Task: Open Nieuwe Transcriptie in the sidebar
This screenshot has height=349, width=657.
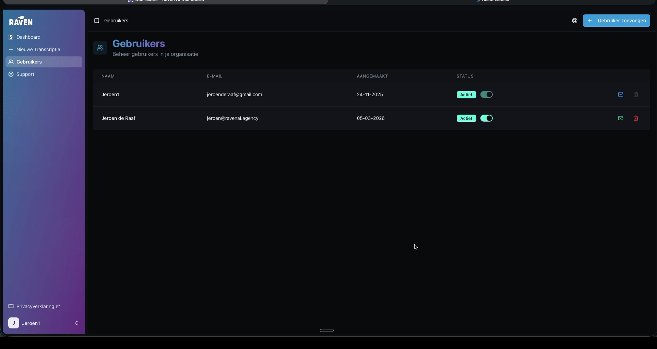Action: 38,49
